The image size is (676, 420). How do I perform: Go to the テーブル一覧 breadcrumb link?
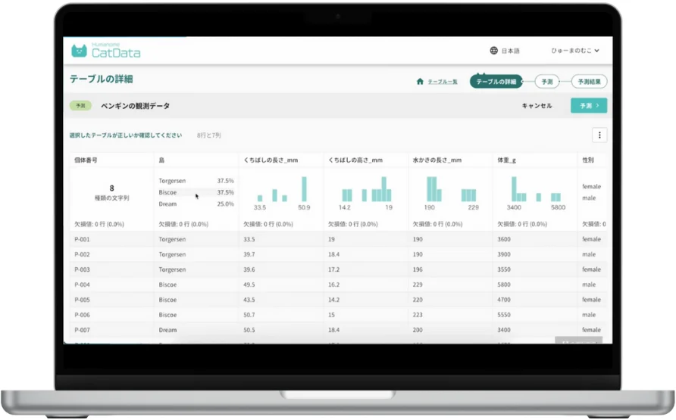443,82
